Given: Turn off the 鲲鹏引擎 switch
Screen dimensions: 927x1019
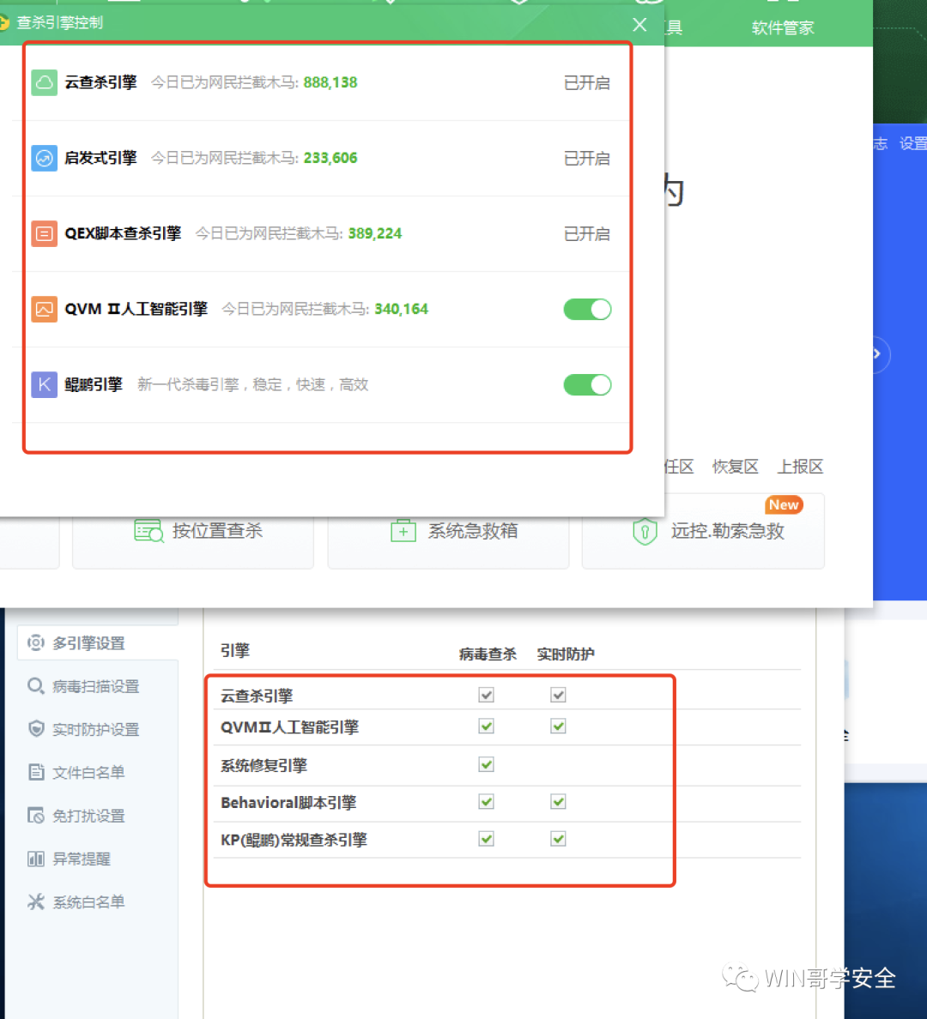Looking at the screenshot, I should tap(587, 385).
